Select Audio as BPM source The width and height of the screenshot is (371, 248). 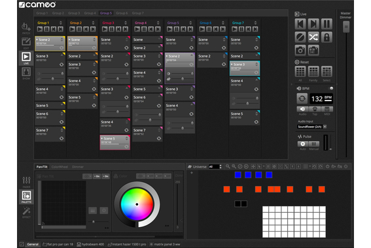pyautogui.click(x=302, y=109)
